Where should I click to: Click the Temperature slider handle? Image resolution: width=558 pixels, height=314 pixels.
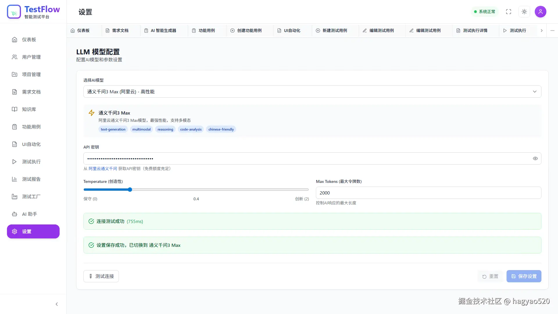point(130,190)
